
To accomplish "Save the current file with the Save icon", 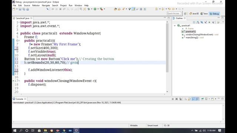I will [x=20, y=9].
